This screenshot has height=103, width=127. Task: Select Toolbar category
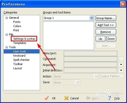coord(18,64)
